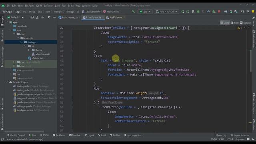Click the MainScreen.kt breadcrumb in navigation bar
The width and height of the screenshot is (256, 144).
[x=91, y=12]
